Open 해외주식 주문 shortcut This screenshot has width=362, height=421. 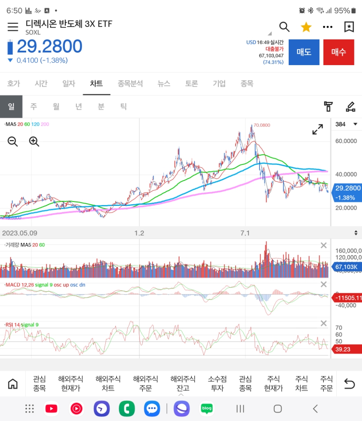coord(146,384)
